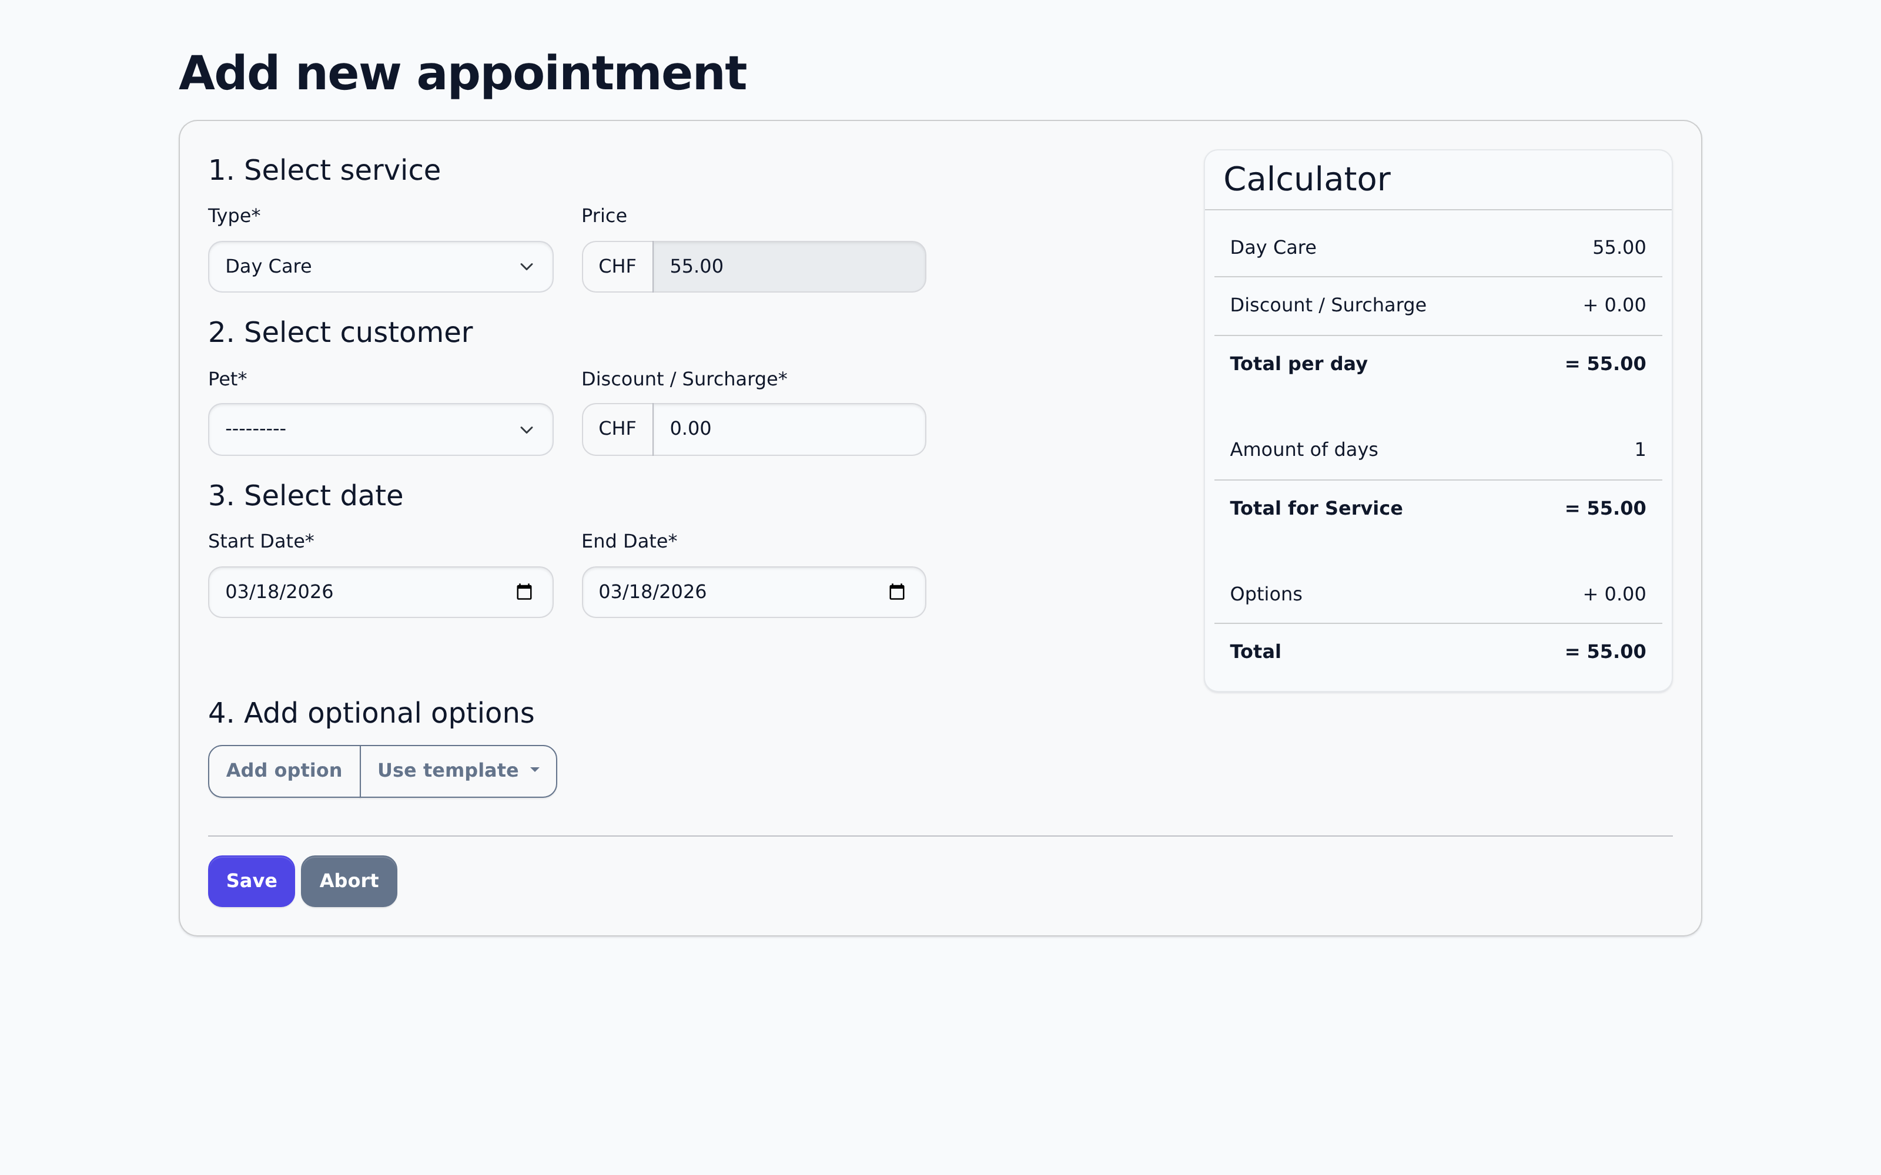Click the CHF prefix on the Price field
This screenshot has height=1175, width=1881.
click(x=617, y=267)
